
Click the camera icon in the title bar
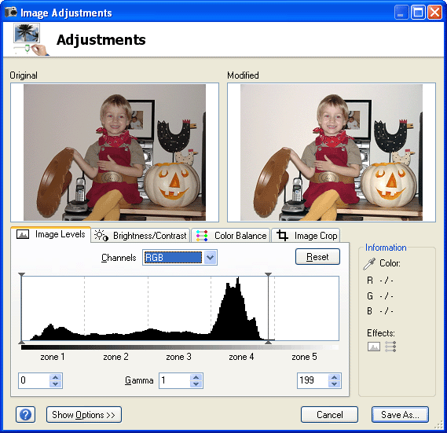11,13
